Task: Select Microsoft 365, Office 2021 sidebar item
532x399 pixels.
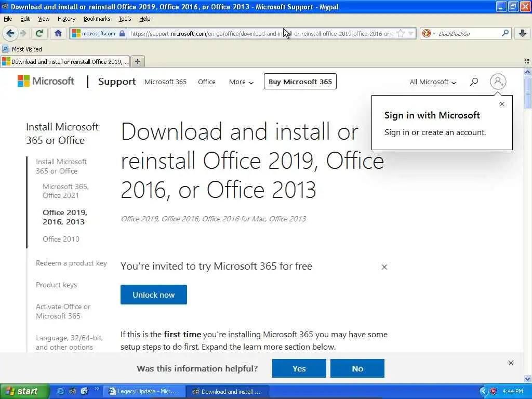Action: (65, 191)
